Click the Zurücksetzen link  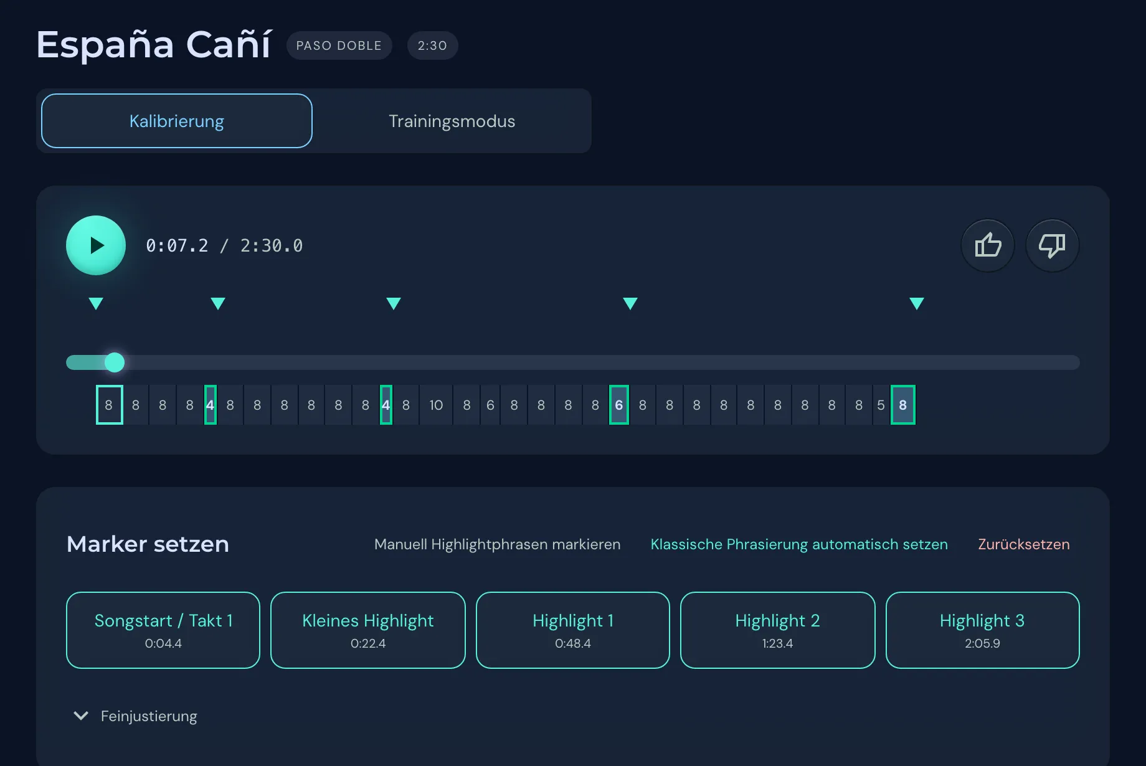pos(1024,544)
